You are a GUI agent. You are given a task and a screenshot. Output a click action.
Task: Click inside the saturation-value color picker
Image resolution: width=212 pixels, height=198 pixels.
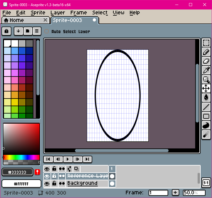(x=21, y=139)
